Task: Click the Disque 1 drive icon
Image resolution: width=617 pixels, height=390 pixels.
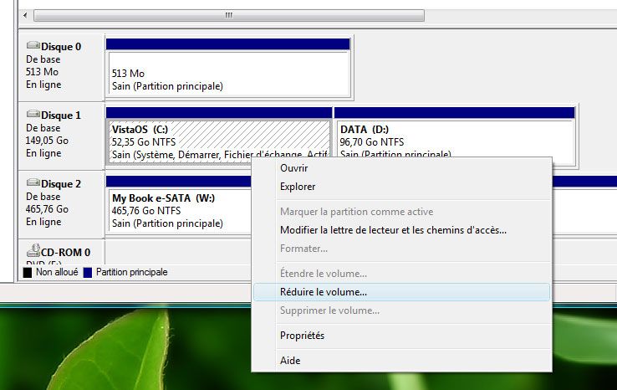Action: point(33,115)
